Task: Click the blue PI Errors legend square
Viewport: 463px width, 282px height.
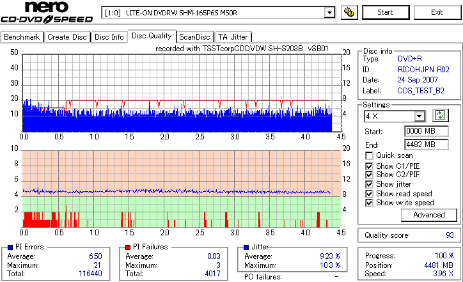Action: pyautogui.click(x=10, y=247)
